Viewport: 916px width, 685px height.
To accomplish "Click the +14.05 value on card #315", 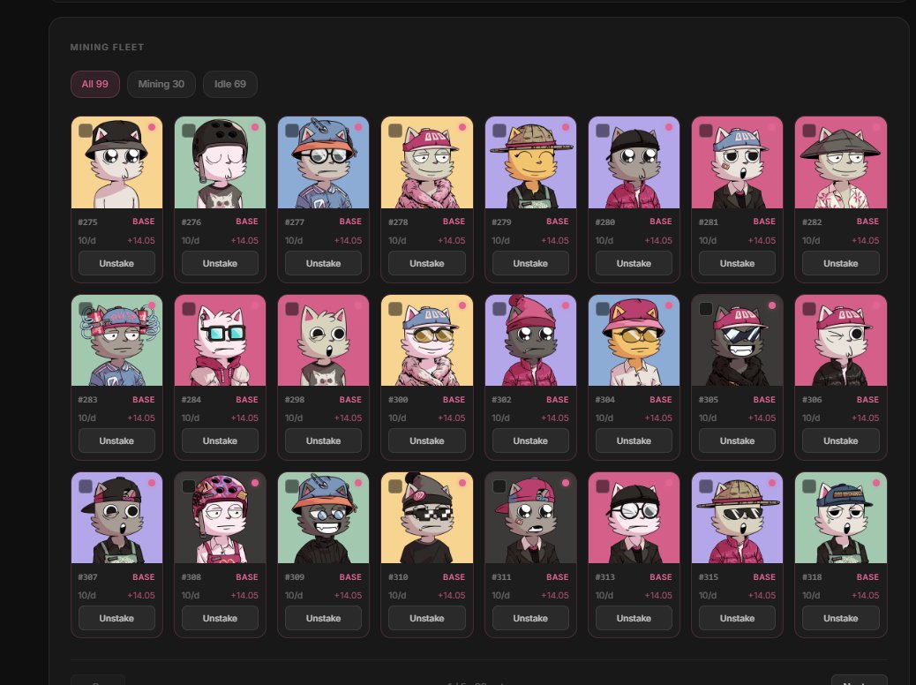I will click(x=762, y=596).
